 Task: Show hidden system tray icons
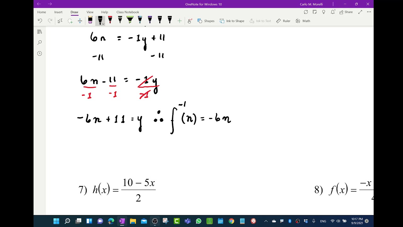click(x=266, y=221)
